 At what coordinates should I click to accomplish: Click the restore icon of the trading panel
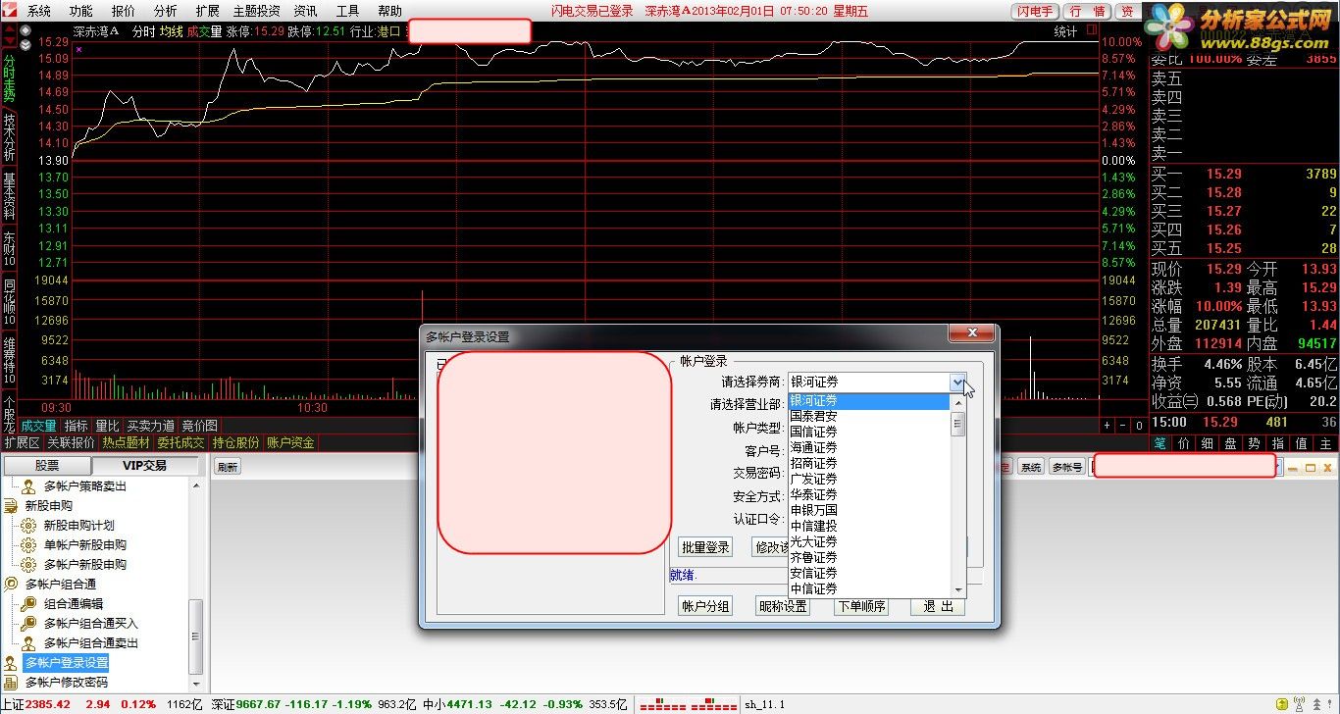click(x=1310, y=468)
